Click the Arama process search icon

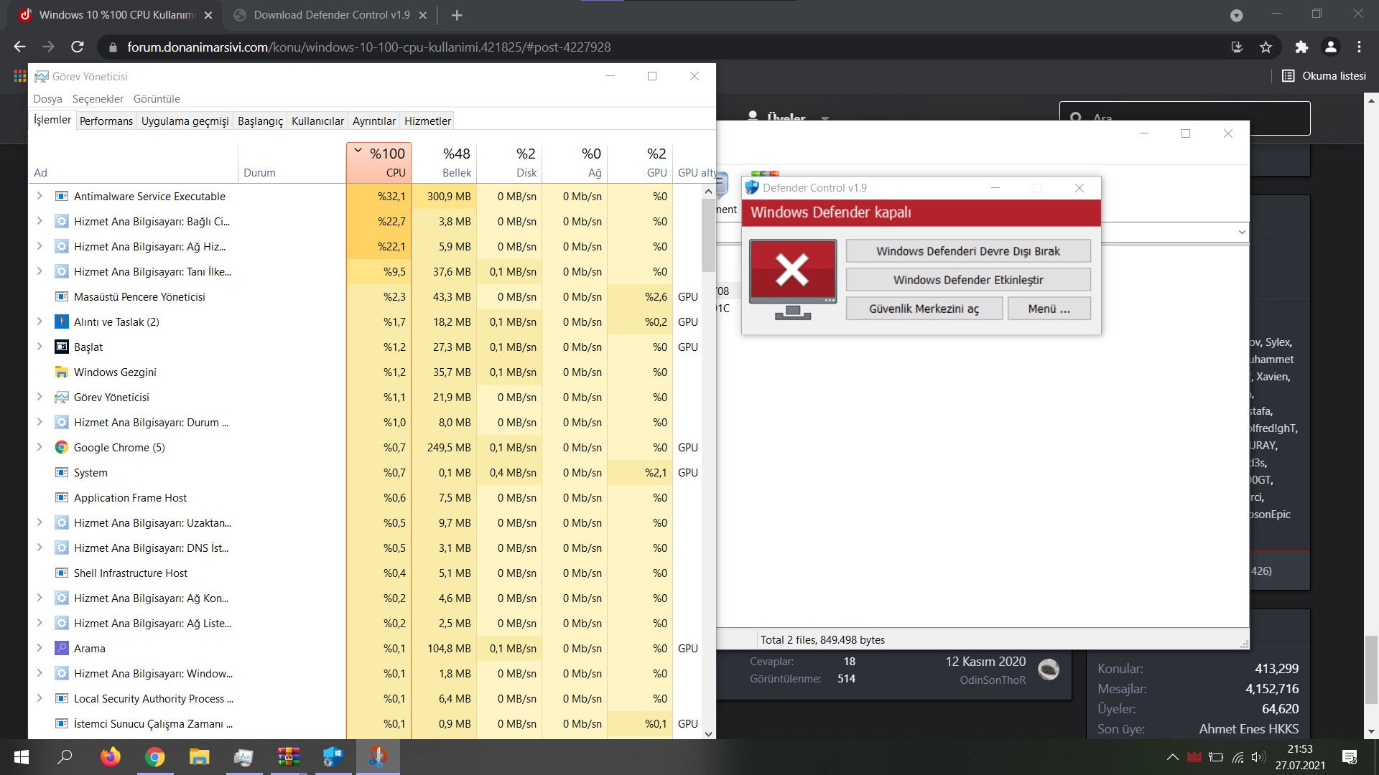[x=62, y=648]
